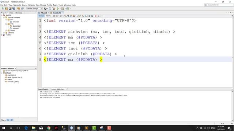Open the Run Project dropdown arrow
The height and width of the screenshot is (131, 234).
pos(60,9)
